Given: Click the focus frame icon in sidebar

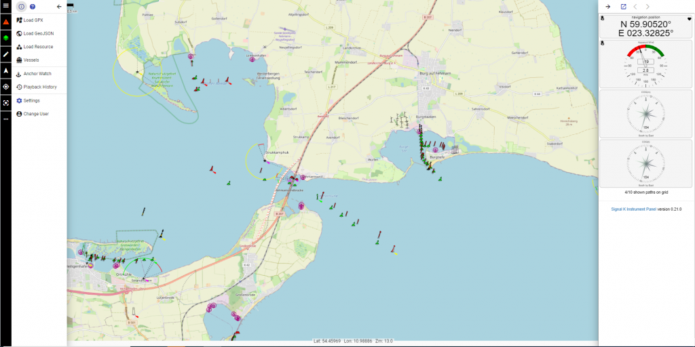Looking at the screenshot, I should (5, 103).
